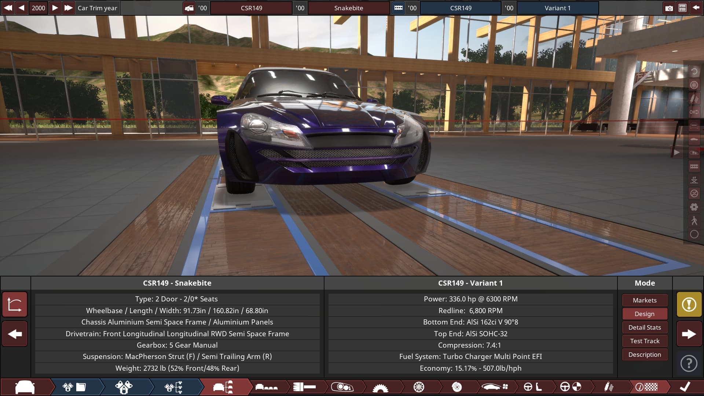Toggle the walking person view mode
This screenshot has width=704, height=396.
[x=694, y=220]
